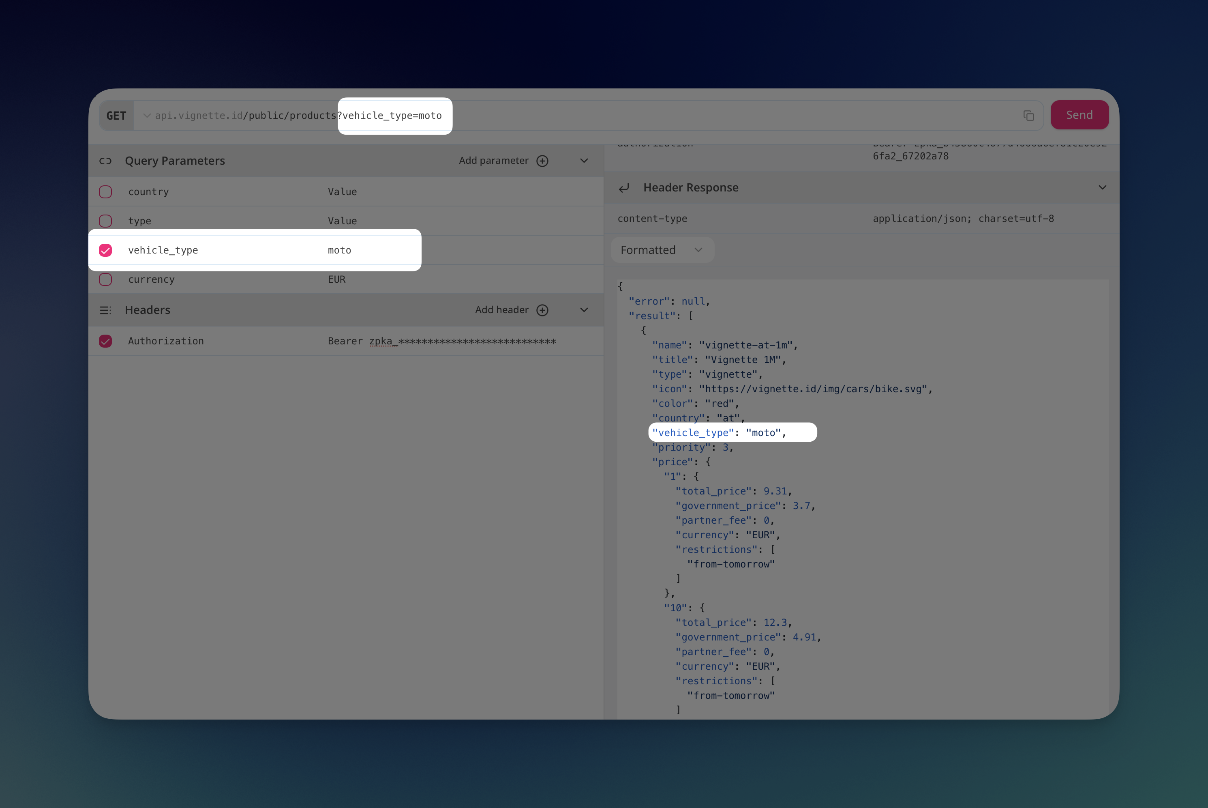Viewport: 1208px width, 808px height.
Task: Collapse the Query Parameters section chevron
Action: [584, 161]
